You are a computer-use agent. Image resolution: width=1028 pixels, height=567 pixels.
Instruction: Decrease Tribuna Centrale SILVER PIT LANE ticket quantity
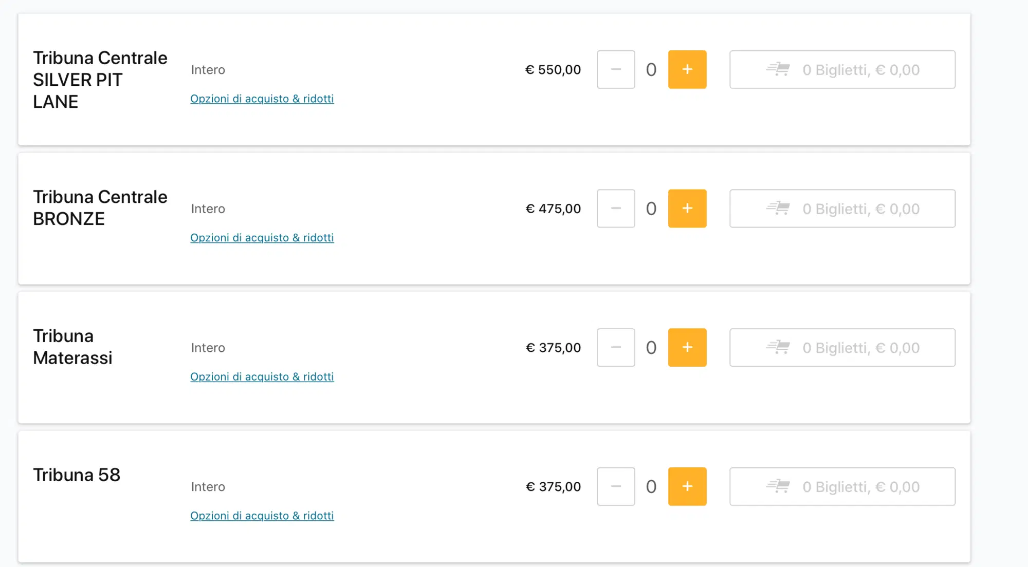point(616,69)
